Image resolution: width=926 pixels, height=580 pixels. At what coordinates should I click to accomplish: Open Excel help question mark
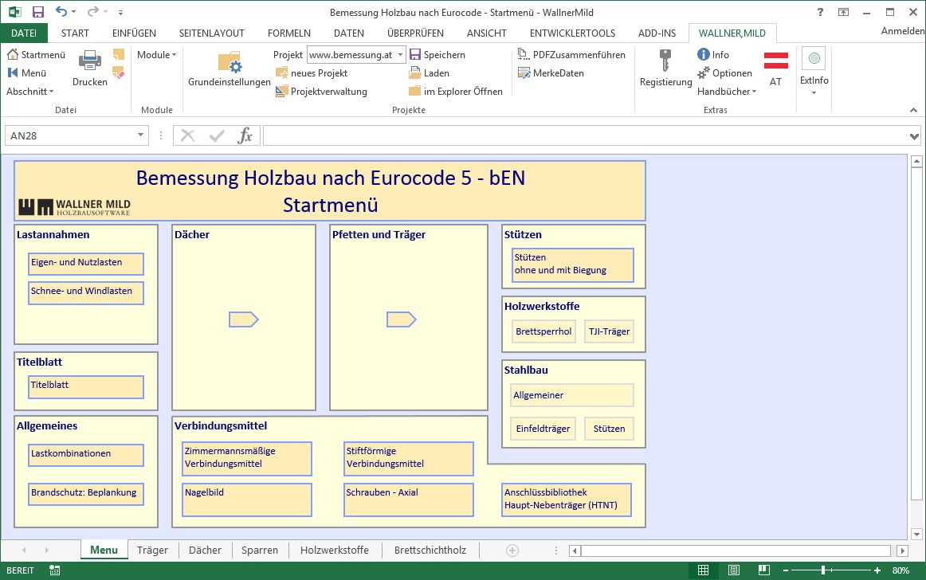820,12
